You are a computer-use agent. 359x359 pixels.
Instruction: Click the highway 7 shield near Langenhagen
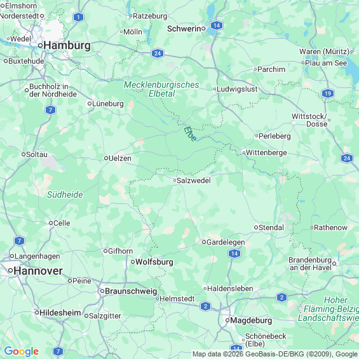19,241
